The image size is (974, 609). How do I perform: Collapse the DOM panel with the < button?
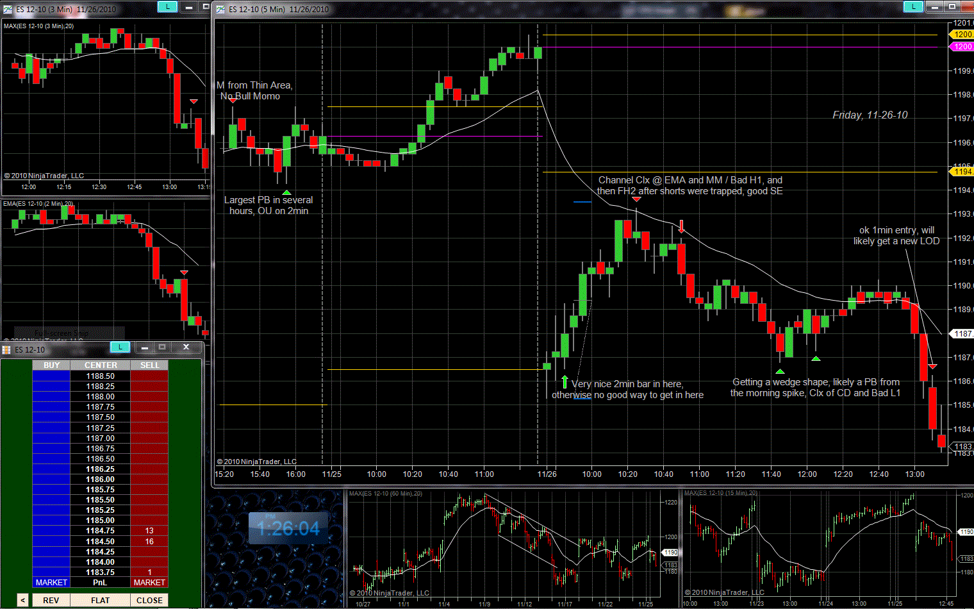[22, 600]
